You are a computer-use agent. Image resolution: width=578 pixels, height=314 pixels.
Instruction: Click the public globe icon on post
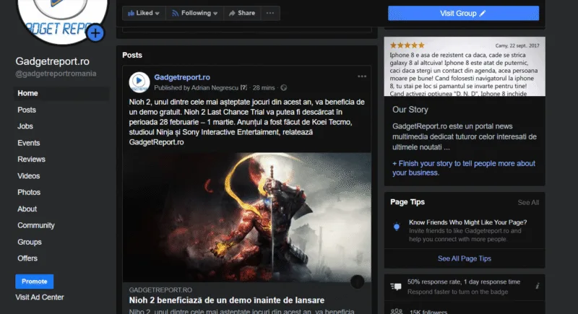pyautogui.click(x=283, y=88)
